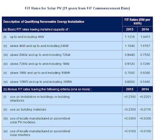This screenshot has height=140, width=155.
Task: Select 'locally manufactured or assembled solar PV modules' label
Action: [40, 120]
